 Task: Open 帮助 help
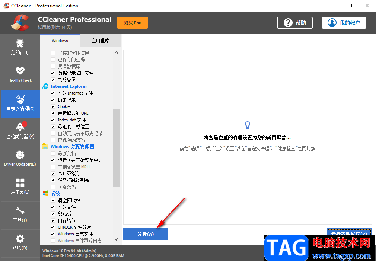click(295, 23)
